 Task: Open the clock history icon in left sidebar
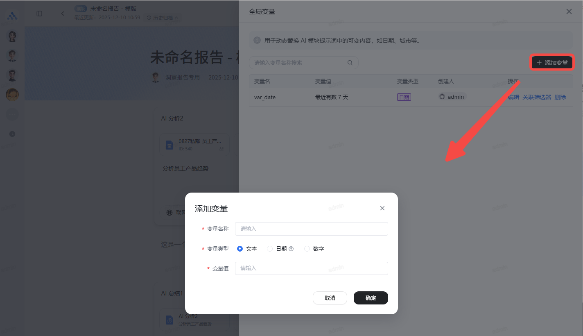click(x=12, y=134)
